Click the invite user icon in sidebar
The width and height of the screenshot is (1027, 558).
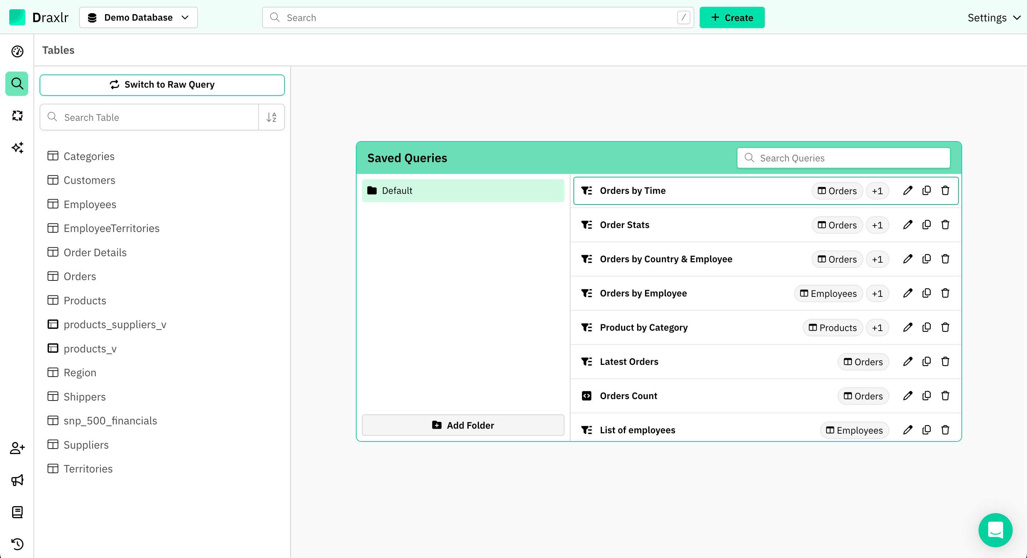(x=17, y=448)
